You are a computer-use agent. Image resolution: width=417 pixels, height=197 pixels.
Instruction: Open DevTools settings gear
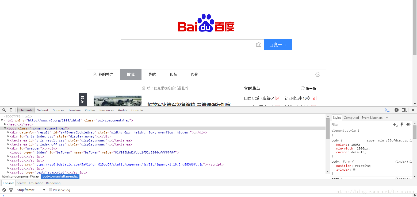click(397, 110)
